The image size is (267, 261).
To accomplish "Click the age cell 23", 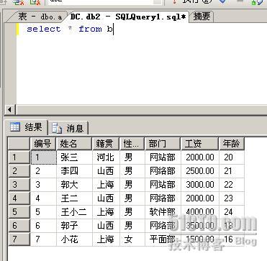I will (232, 198).
